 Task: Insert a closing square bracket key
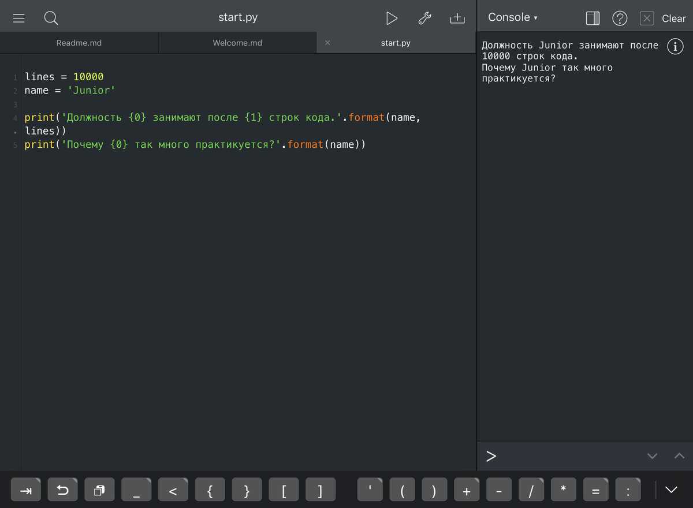pyautogui.click(x=321, y=490)
